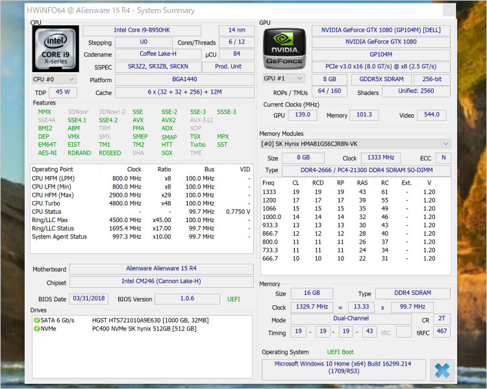The height and width of the screenshot is (389, 487).
Task: Click the TDP 45 W field
Action: pyautogui.click(x=63, y=92)
